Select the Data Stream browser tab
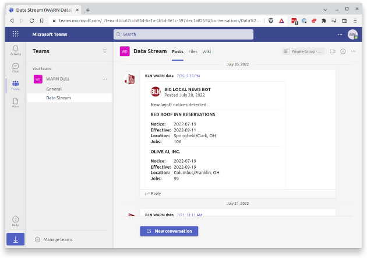The image size is (367, 258). [x=44, y=10]
